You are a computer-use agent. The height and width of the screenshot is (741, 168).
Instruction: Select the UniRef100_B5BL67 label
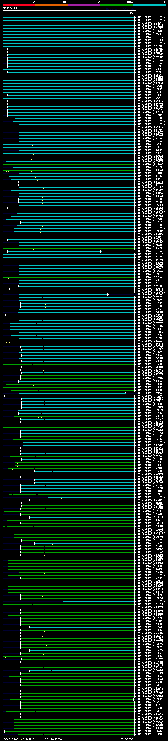[150, 75]
